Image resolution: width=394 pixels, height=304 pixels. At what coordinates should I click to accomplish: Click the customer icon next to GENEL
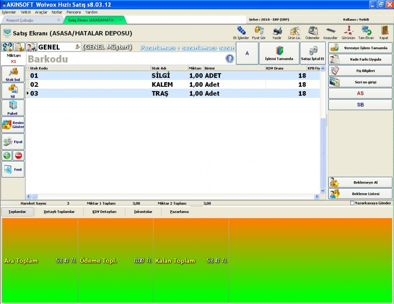click(31, 47)
